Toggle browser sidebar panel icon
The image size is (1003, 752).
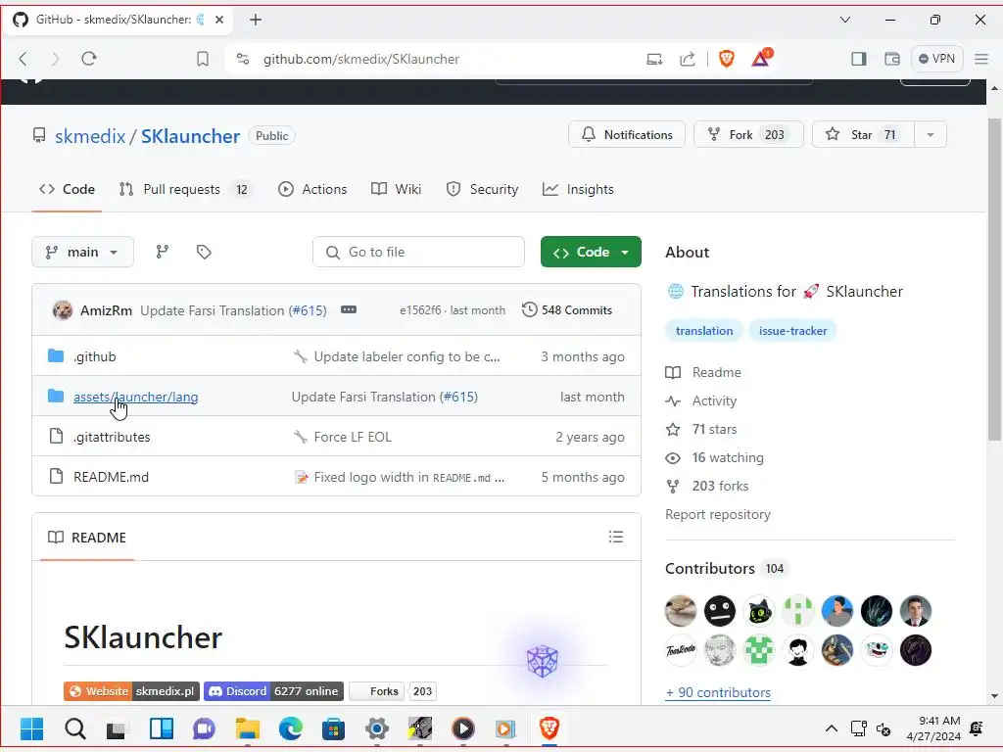coord(858,59)
